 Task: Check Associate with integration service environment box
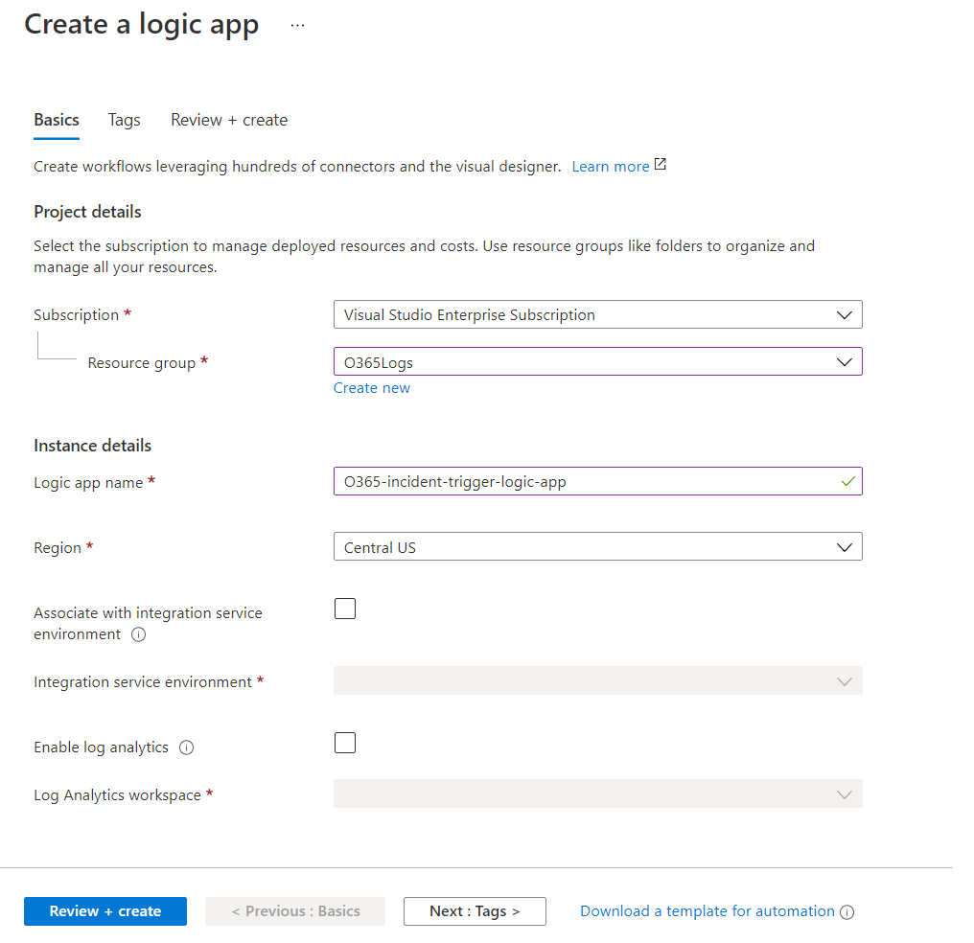(x=345, y=609)
